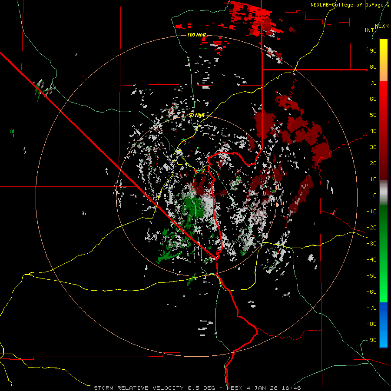
Task: Select the -40 value on velocity scale
Action: [371, 260]
